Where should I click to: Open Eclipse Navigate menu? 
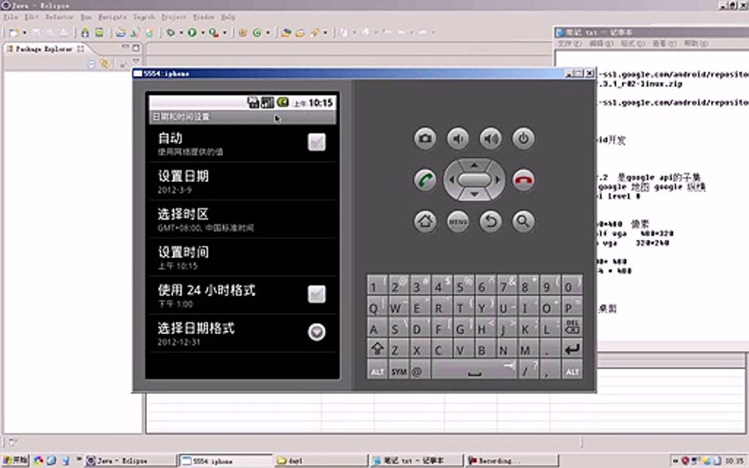coord(112,17)
